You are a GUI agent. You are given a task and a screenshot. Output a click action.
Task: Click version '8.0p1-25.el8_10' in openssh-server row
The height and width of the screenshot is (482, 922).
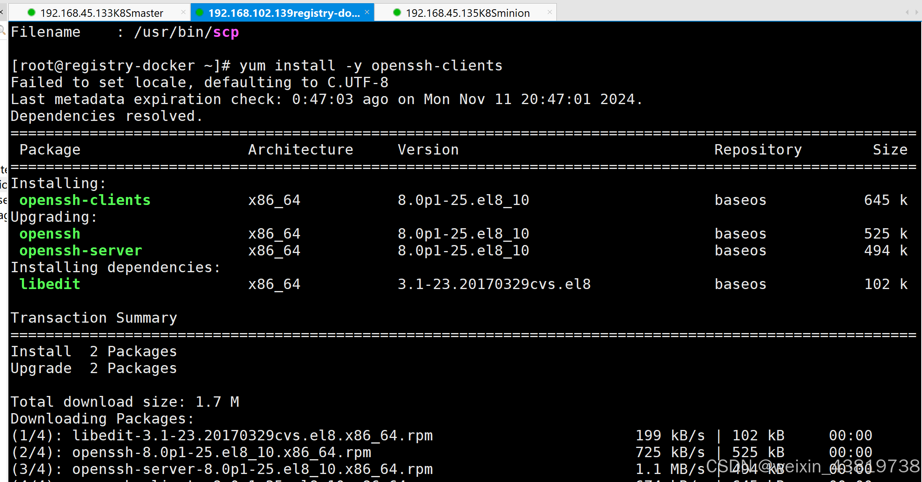pos(463,251)
